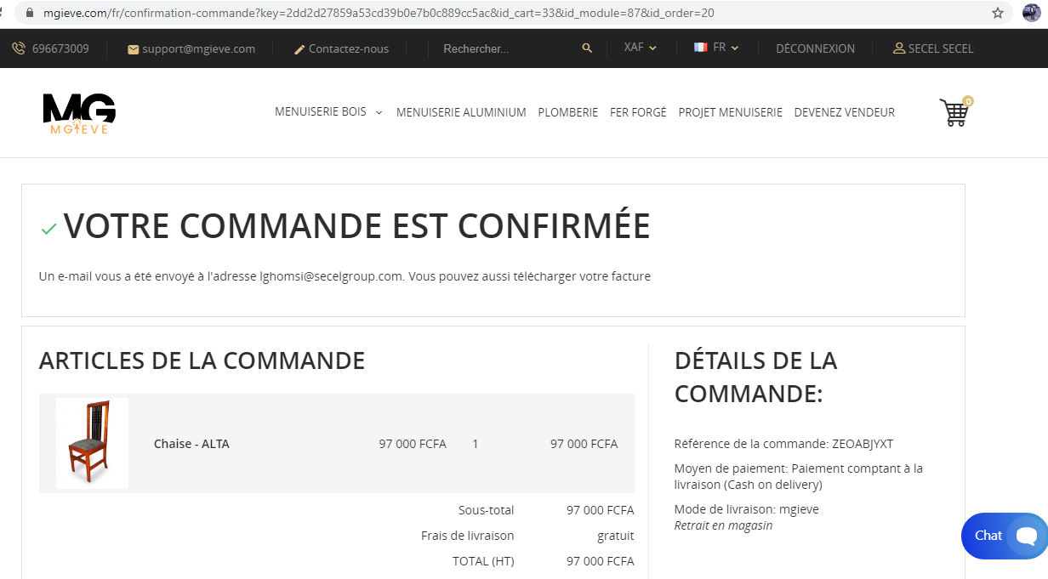This screenshot has width=1048, height=579.
Task: Open the Chat widget bubble
Action: [1005, 536]
